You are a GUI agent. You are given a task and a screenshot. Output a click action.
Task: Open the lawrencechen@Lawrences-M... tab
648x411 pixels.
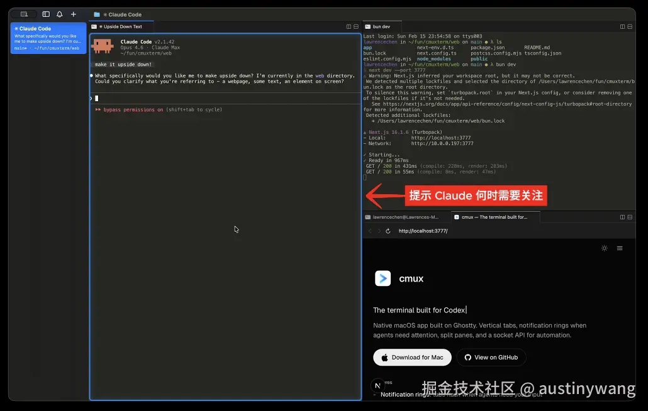[405, 217]
